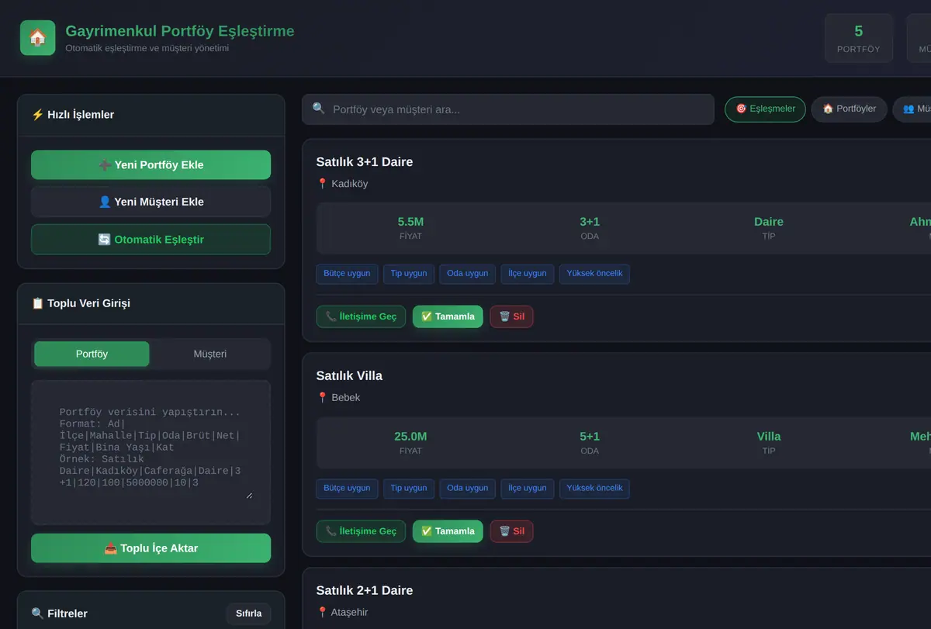The width and height of the screenshot is (931, 629).
Task: Contact via İletişime Geç on Satılık 3+1 Daire
Action: click(361, 316)
